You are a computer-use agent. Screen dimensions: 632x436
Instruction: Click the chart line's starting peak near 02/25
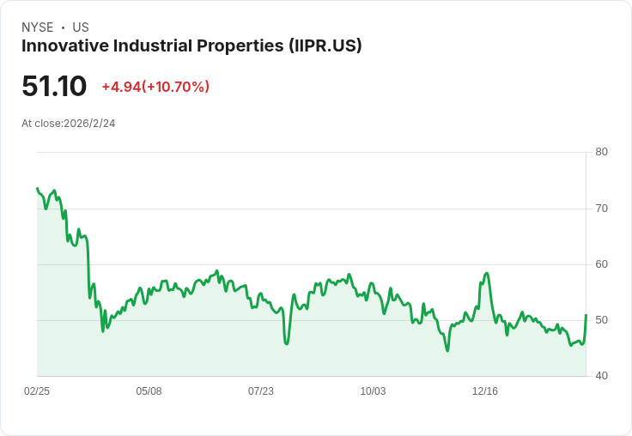38,189
